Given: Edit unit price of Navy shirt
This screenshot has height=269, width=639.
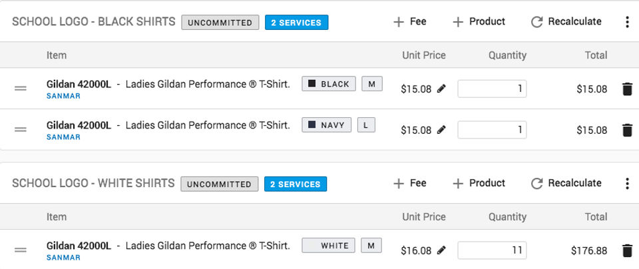Looking at the screenshot, I should (441, 130).
